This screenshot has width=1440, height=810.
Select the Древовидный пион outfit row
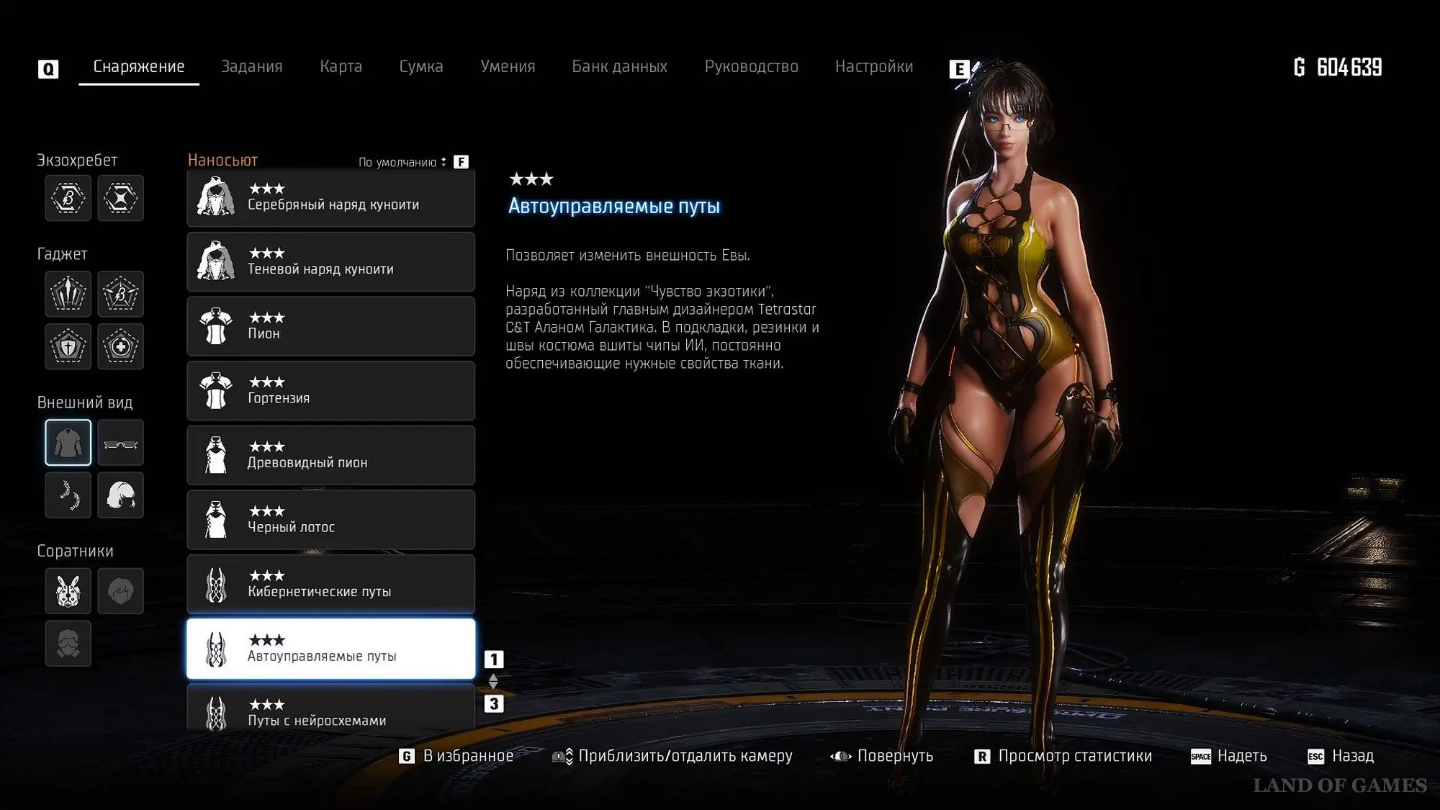click(x=331, y=455)
